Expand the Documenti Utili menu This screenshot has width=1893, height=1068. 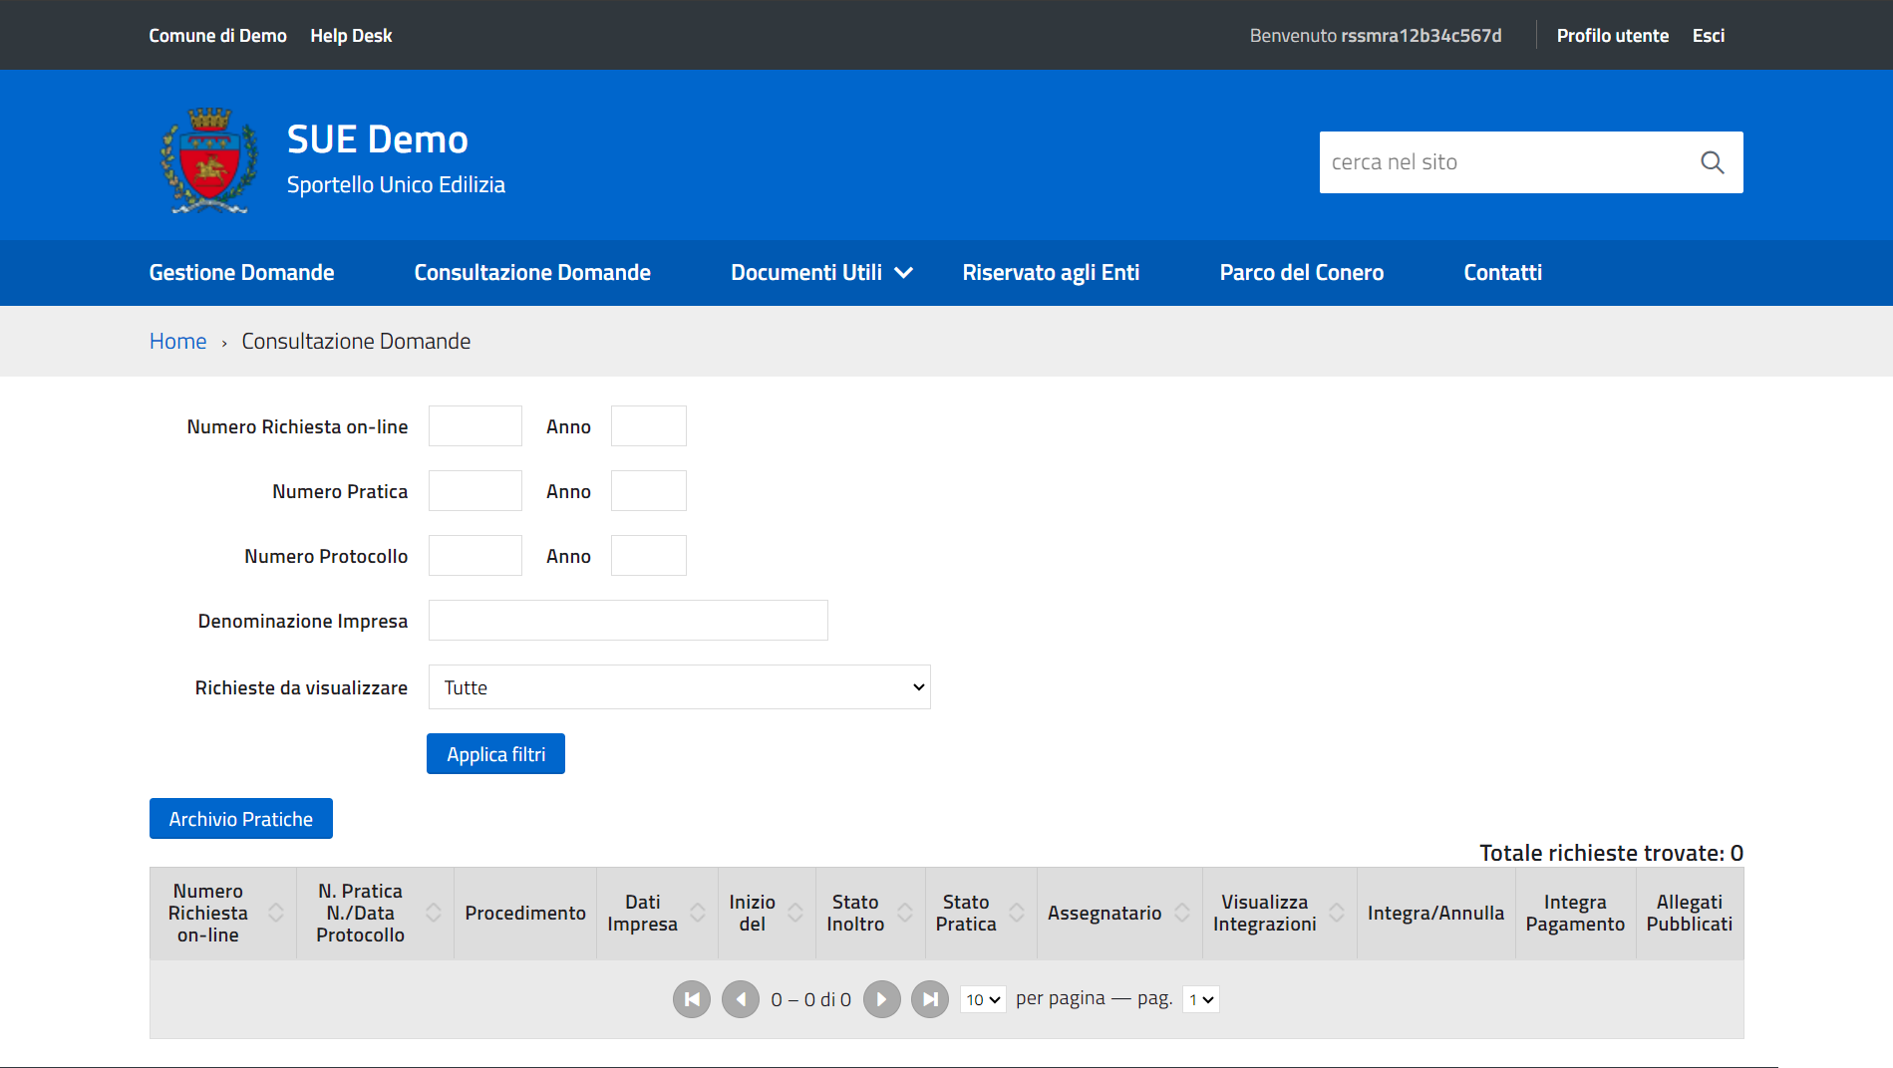click(820, 273)
